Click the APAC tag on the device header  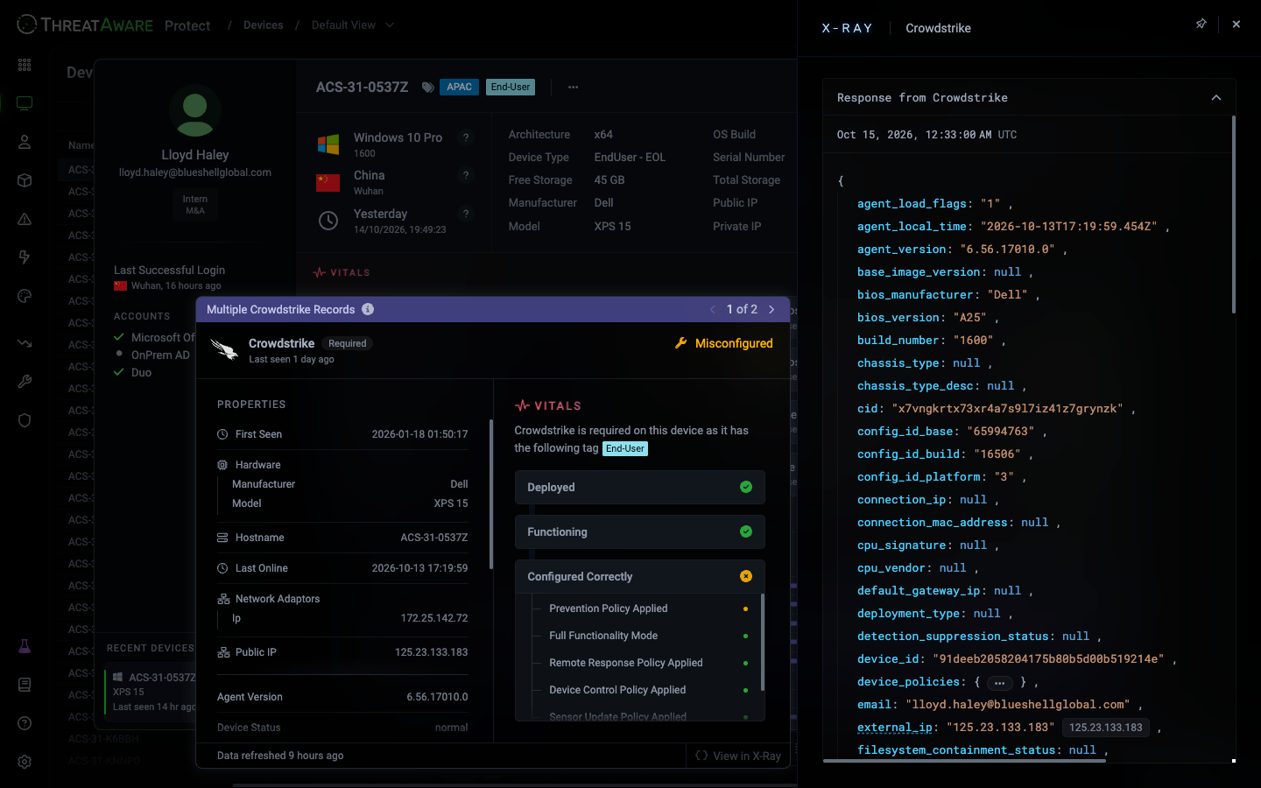click(x=459, y=88)
